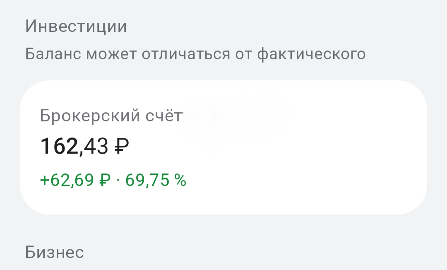Screen dimensions: 447x270
Task: Tap the word фактического in the disclaimer
Action: pyautogui.click(x=311, y=54)
